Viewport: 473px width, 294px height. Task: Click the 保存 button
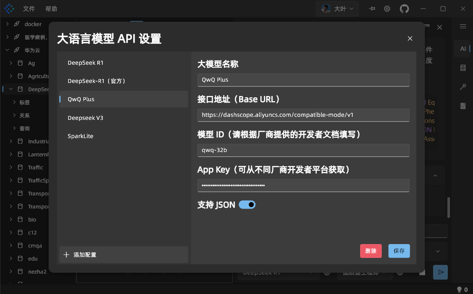click(x=399, y=251)
